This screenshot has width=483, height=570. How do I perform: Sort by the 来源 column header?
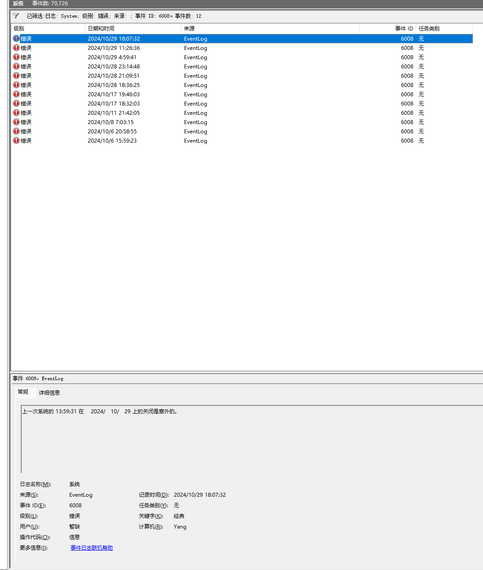click(x=270, y=28)
